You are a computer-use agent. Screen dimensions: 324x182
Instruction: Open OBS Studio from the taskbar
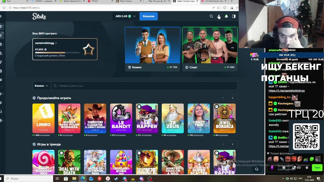[150, 179]
